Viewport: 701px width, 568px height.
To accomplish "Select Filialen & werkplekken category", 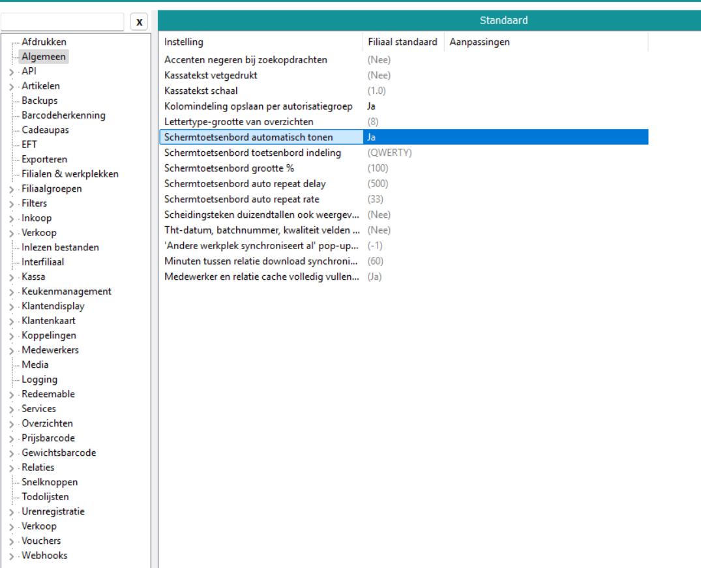I will pyautogui.click(x=70, y=174).
